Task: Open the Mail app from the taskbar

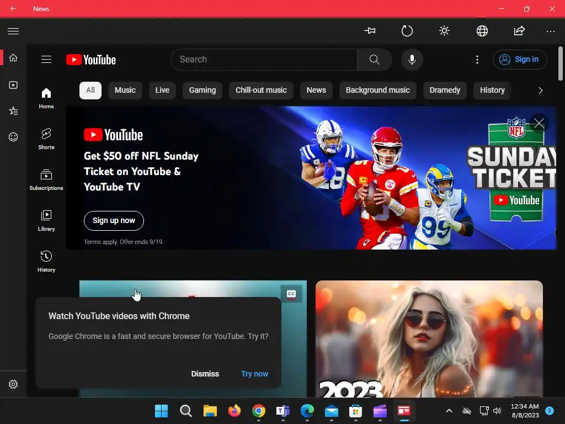Action: point(331,411)
